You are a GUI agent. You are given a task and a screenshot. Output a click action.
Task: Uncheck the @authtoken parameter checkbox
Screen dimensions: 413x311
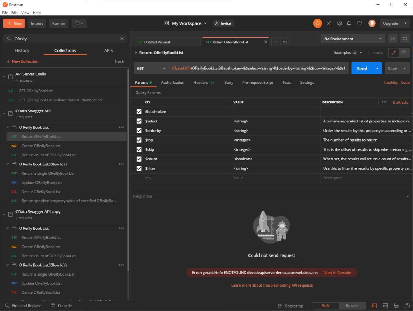139,112
